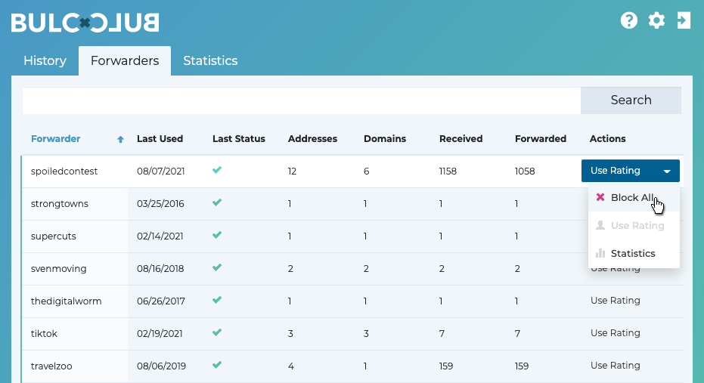Click domains count 6 for spoiledcontest
Screen dimensions: 704x383
[x=366, y=171]
